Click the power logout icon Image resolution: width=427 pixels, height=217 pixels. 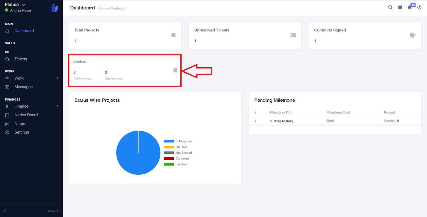(x=419, y=7)
